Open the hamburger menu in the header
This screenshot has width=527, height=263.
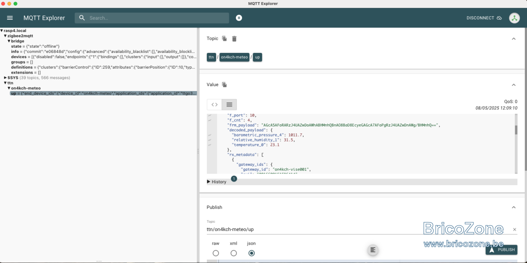pyautogui.click(x=10, y=18)
